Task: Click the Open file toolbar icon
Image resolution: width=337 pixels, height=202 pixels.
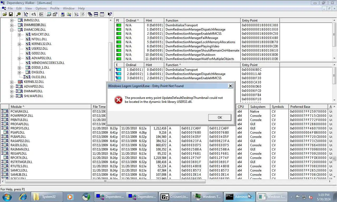Action: [x=5, y=14]
